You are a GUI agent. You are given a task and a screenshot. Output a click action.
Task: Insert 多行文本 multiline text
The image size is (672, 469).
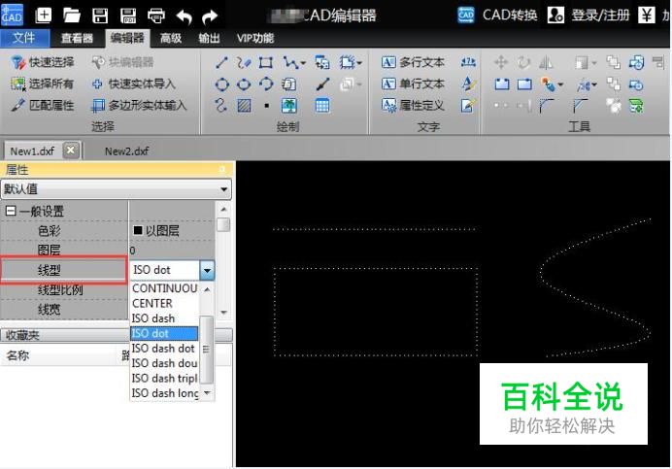[413, 62]
